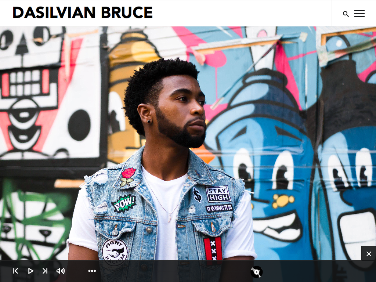Viewport: 376px width, 282px height.
Task: Mute the music player volume
Action: click(61, 271)
